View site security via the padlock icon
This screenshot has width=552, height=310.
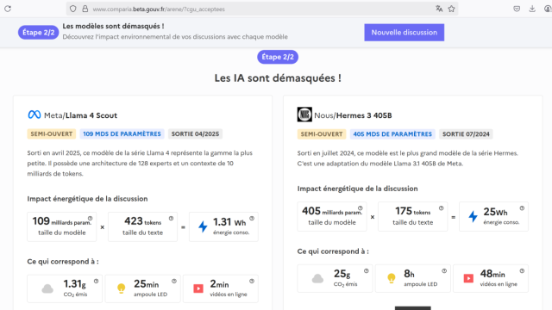(x=85, y=9)
